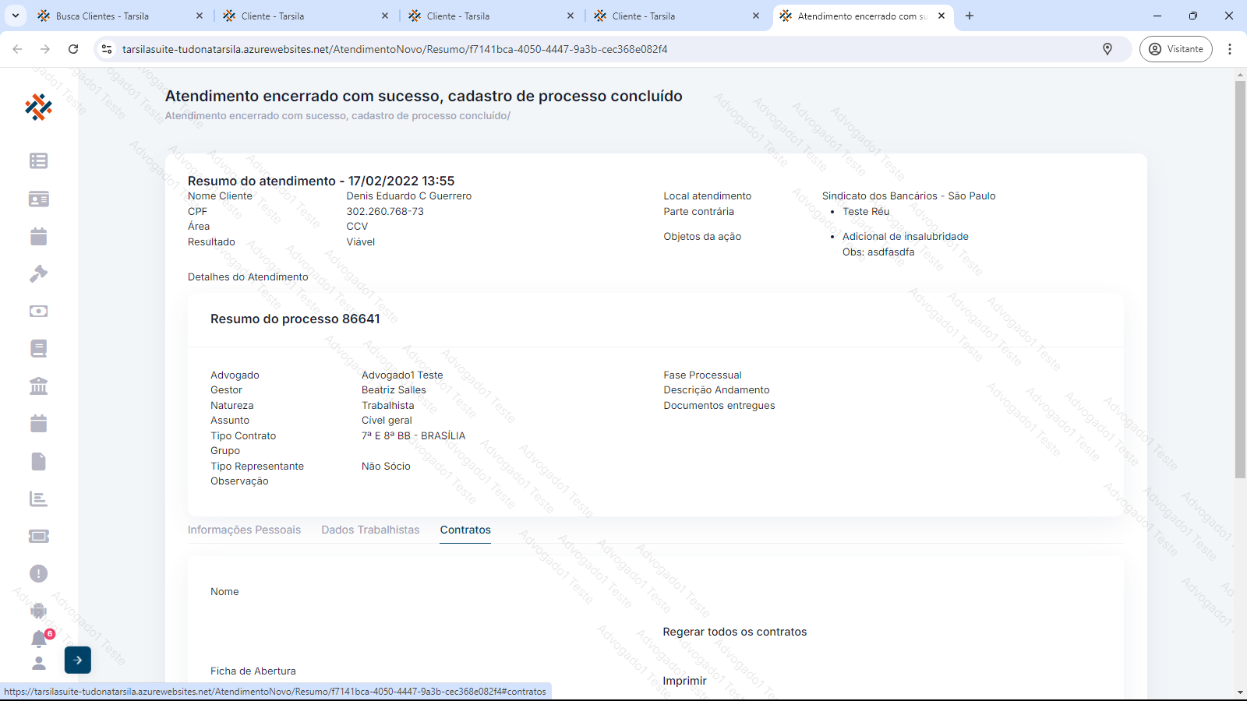Open the notifications bell with badge
Viewport: 1247px width, 701px height.
pos(39,639)
